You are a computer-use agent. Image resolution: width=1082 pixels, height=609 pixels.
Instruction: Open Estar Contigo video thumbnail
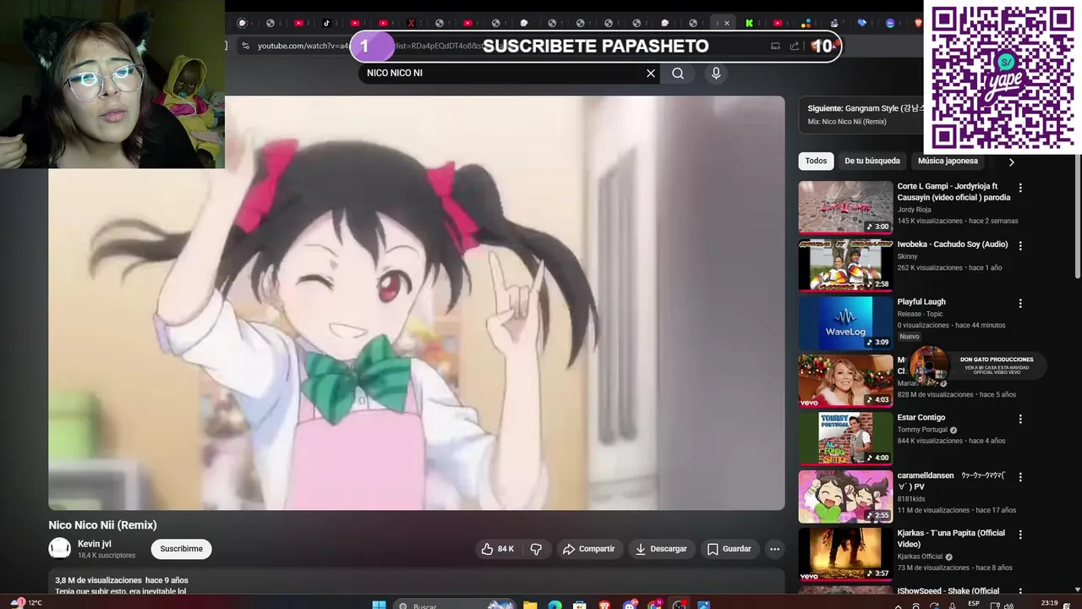845,438
